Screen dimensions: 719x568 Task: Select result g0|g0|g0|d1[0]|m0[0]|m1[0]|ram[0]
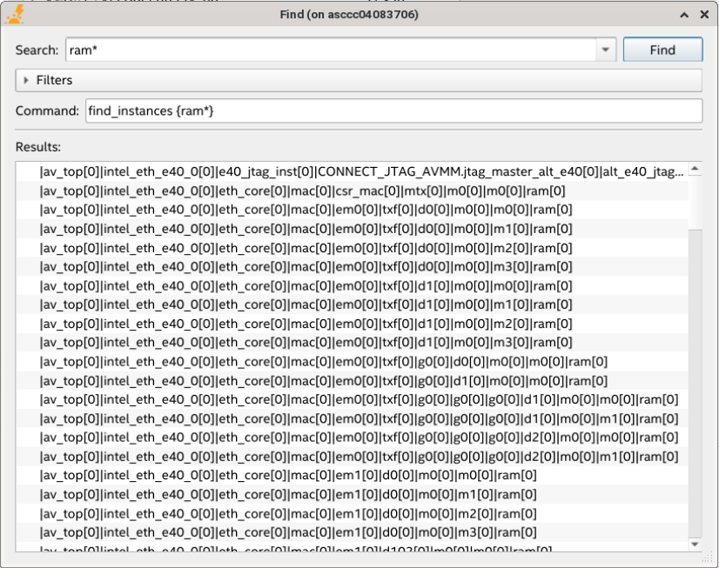[x=353, y=418]
